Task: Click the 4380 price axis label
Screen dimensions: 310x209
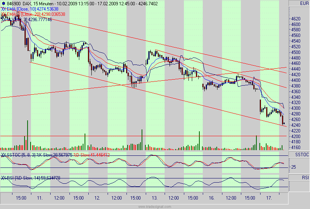Action: click(x=296, y=86)
